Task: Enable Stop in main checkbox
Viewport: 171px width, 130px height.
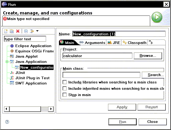Action: click(x=65, y=95)
